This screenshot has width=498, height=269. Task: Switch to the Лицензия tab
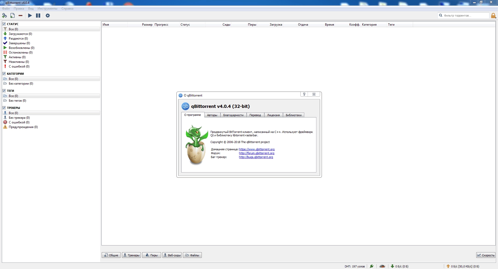pos(273,115)
